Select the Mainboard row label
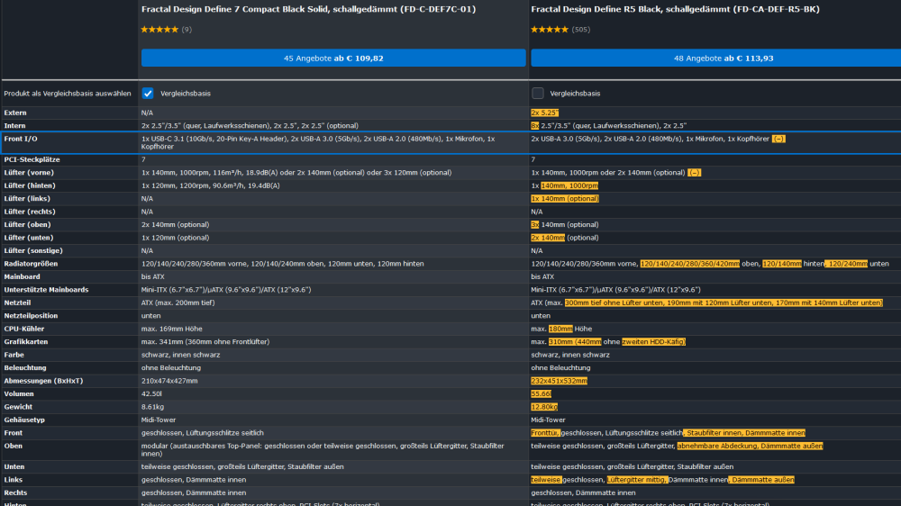901x506 pixels. [x=22, y=276]
